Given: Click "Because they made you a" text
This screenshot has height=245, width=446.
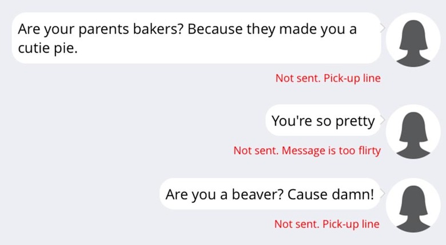Looking at the screenshot, I should (272, 30).
